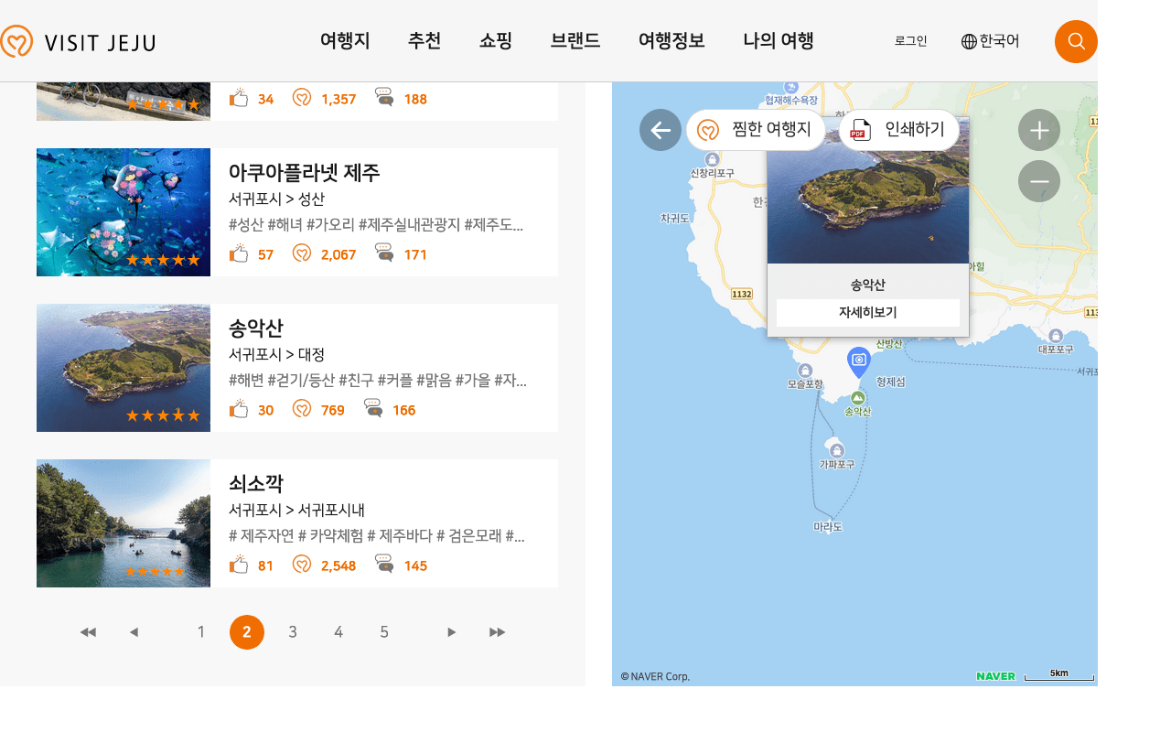
Task: Open the 나의 여행 menu
Action: pos(779,40)
